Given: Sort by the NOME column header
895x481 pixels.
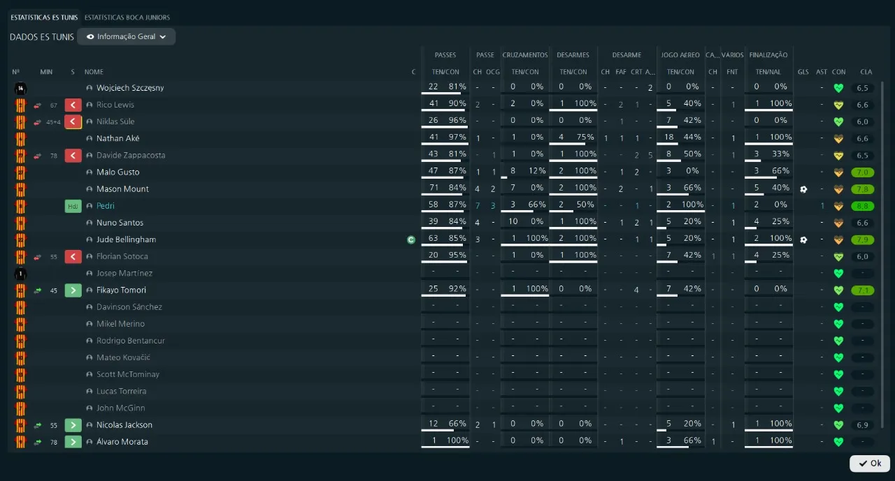Looking at the screenshot, I should point(94,72).
